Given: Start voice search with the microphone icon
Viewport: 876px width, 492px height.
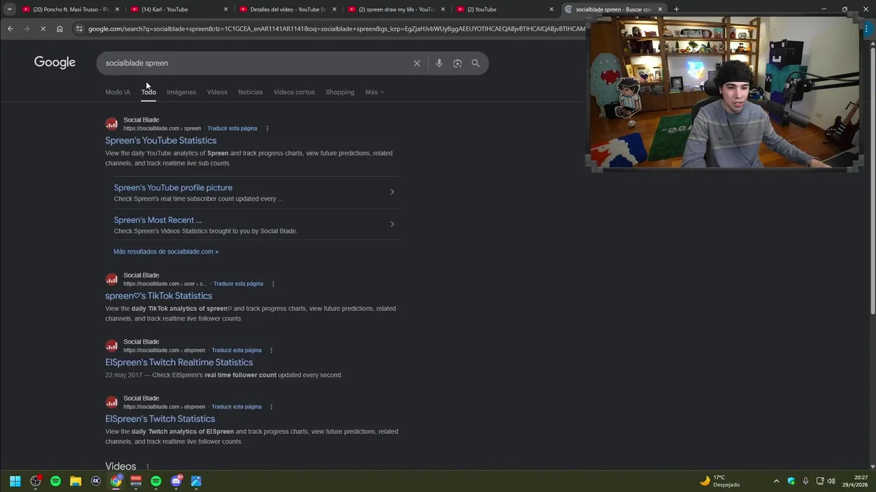Looking at the screenshot, I should [439, 63].
